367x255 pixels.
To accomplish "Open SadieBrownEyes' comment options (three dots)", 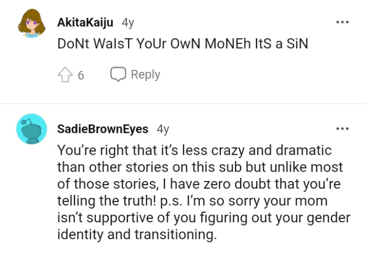I will [342, 129].
